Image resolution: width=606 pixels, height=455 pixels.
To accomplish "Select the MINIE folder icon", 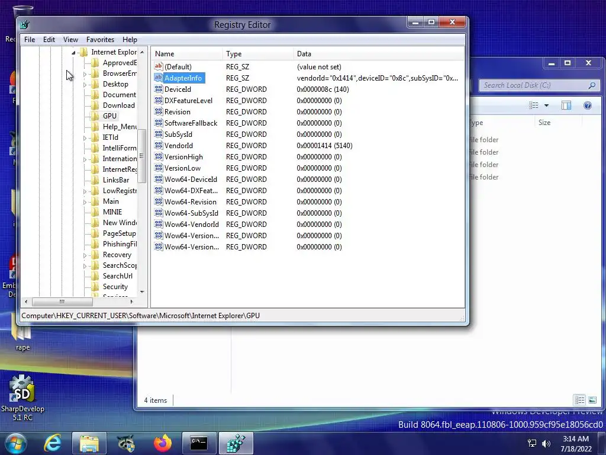I will coord(95,212).
